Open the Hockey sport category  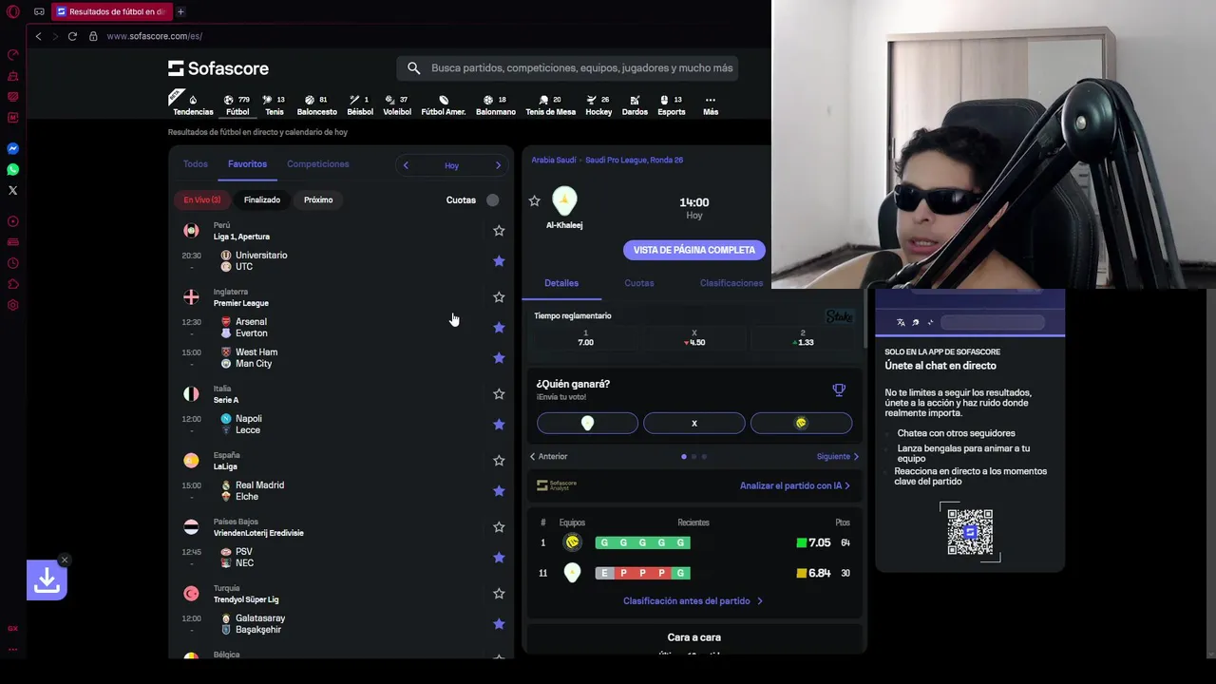pyautogui.click(x=598, y=104)
